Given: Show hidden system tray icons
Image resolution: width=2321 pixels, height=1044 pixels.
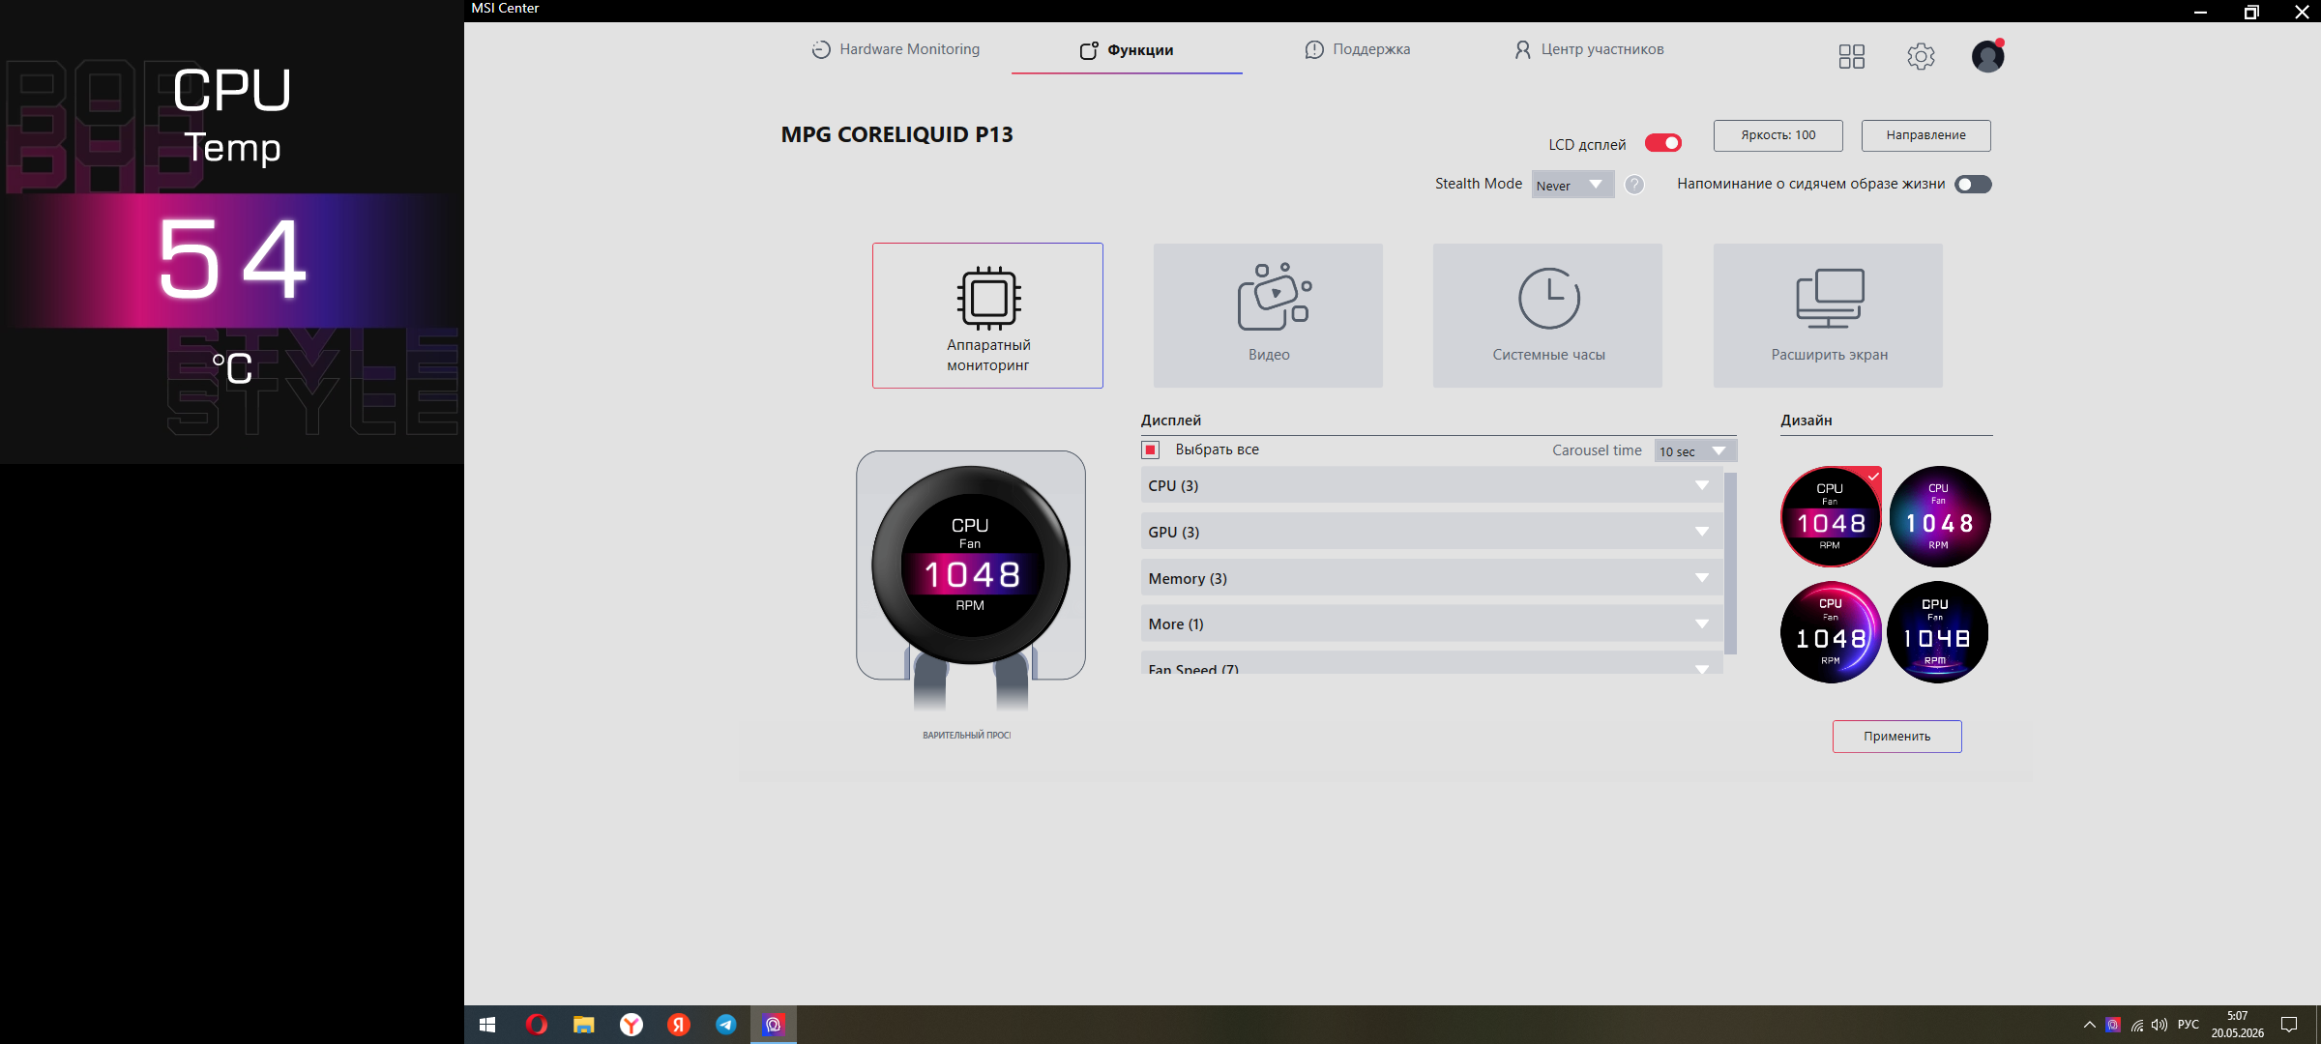Looking at the screenshot, I should [2089, 1025].
